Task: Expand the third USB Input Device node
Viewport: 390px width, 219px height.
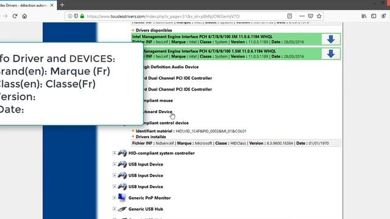Action: [x=115, y=187]
